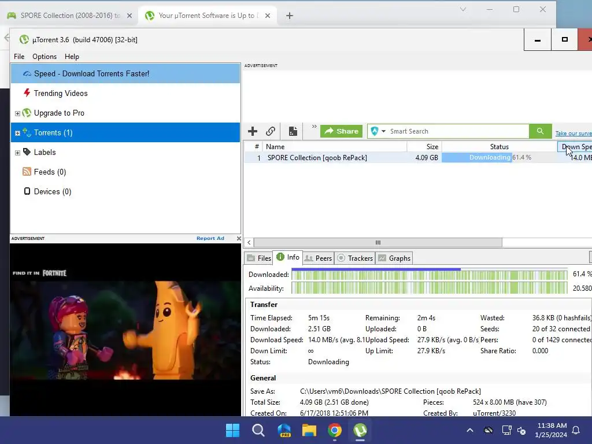Click the Trending Videos lightning icon
The height and width of the screenshot is (444, 592).
(x=27, y=93)
